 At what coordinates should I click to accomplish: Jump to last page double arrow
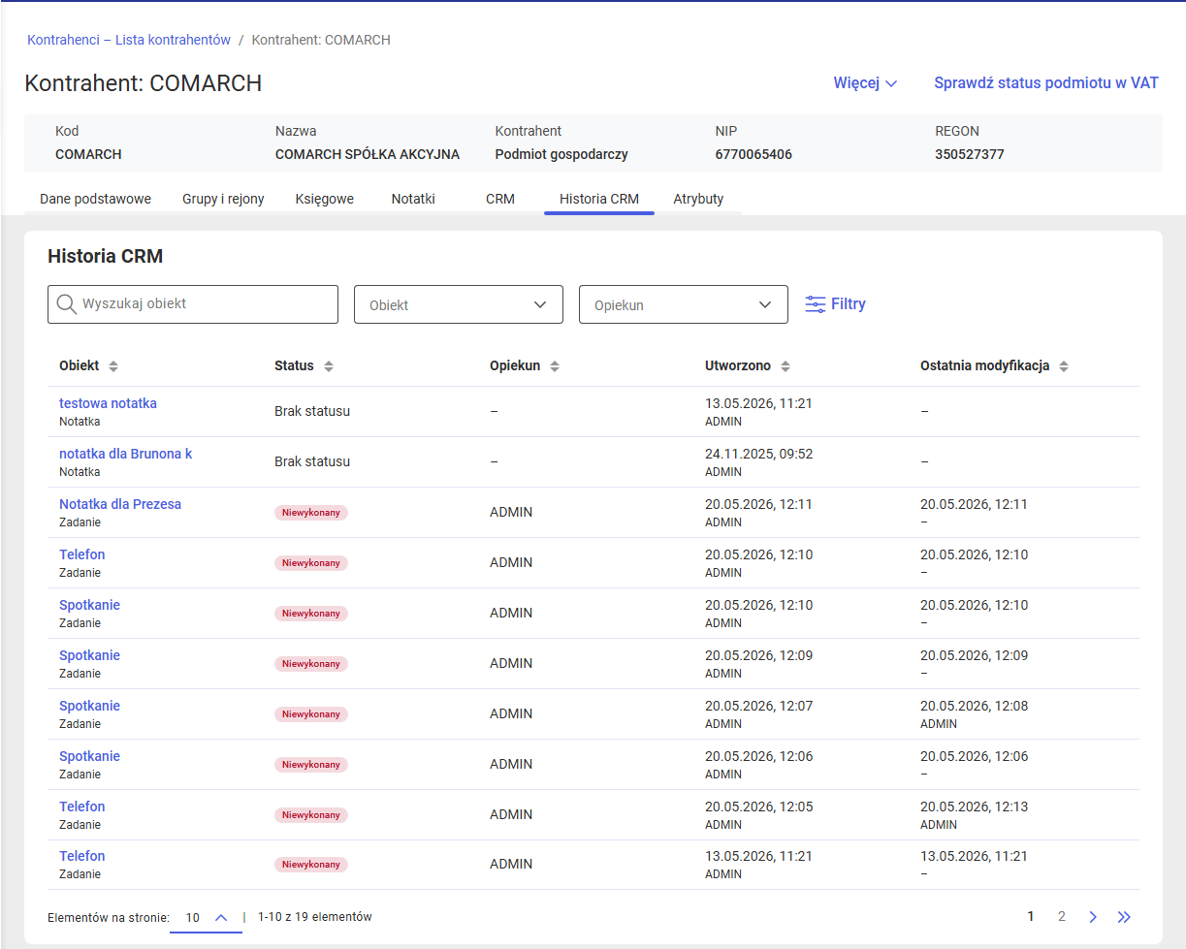tap(1124, 917)
